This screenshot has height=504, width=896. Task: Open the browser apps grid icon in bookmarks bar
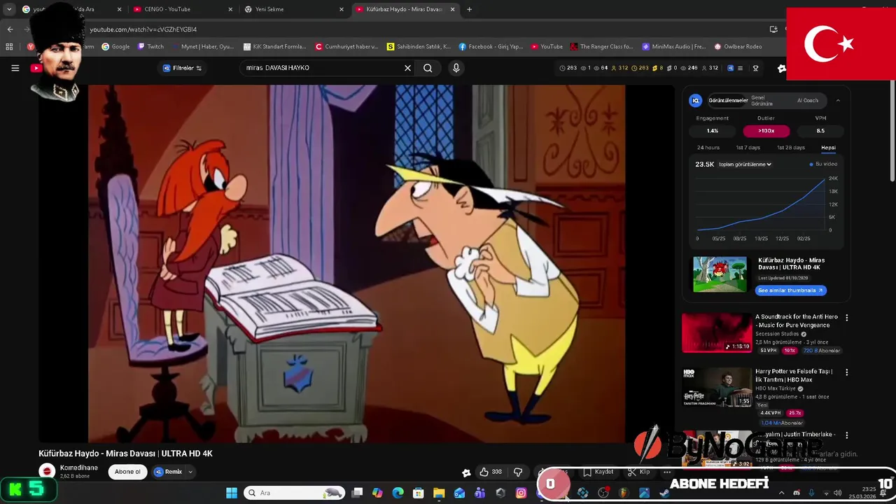[9, 47]
